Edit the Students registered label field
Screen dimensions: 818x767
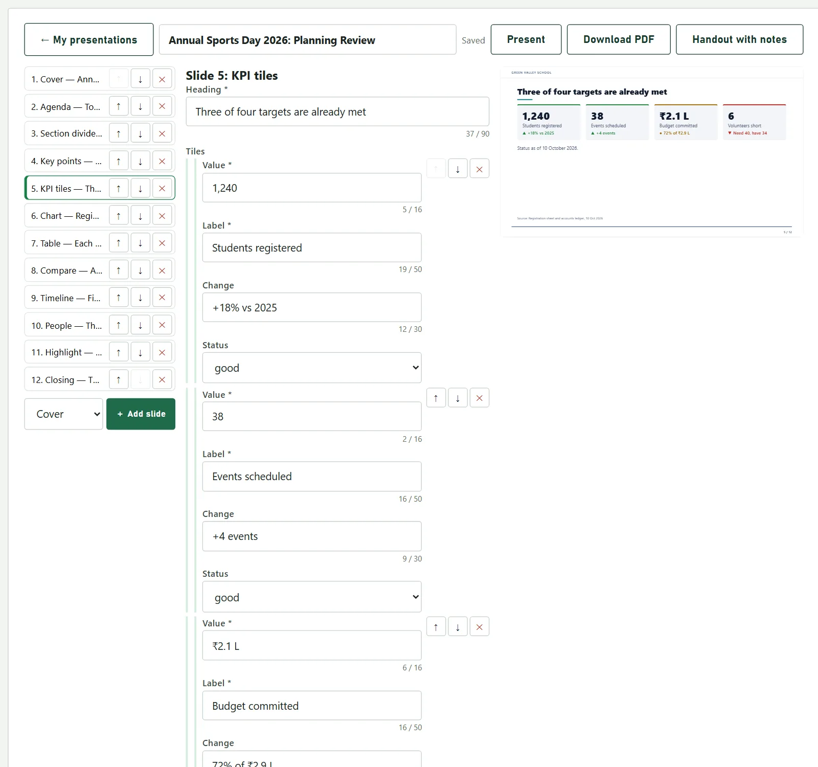(x=312, y=247)
